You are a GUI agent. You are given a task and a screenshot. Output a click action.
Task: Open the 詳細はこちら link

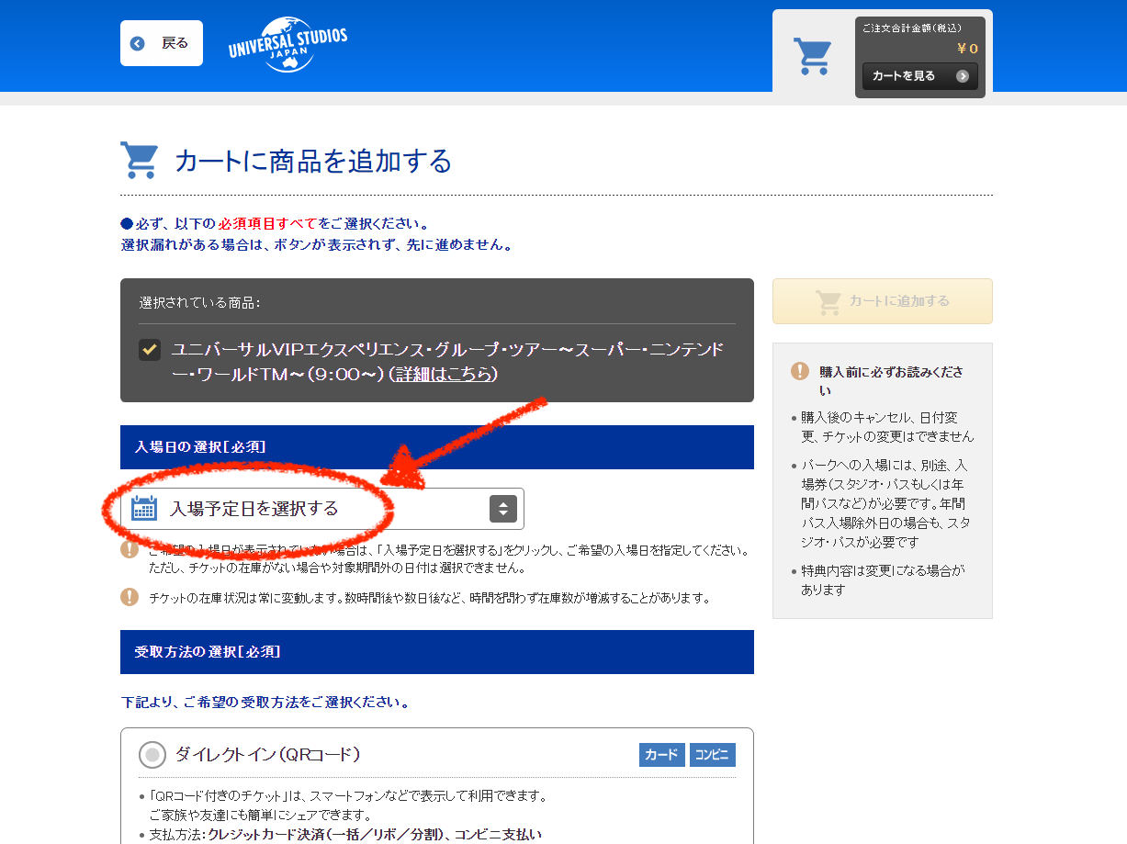tap(444, 375)
